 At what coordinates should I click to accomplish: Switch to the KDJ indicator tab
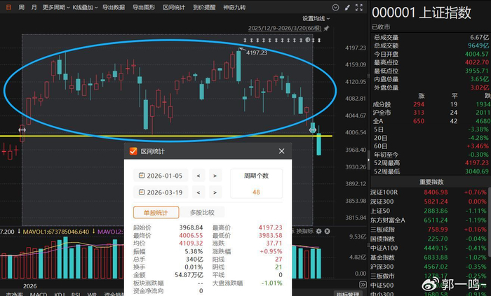(60, 294)
